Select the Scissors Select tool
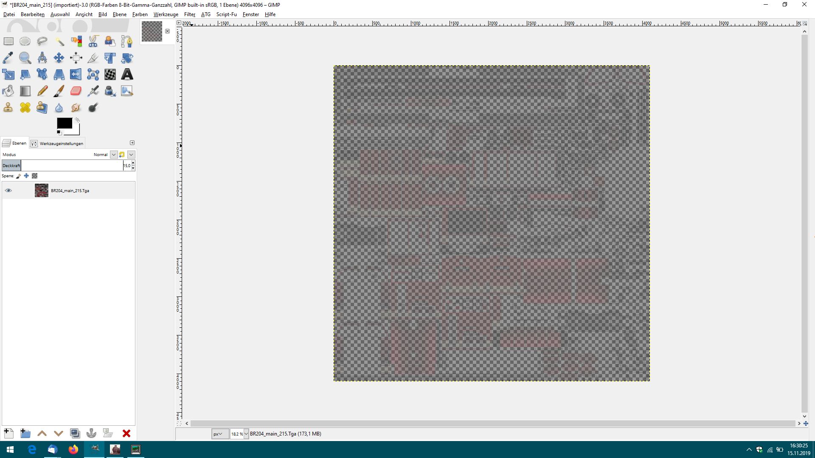The height and width of the screenshot is (458, 815). pyautogui.click(x=93, y=41)
